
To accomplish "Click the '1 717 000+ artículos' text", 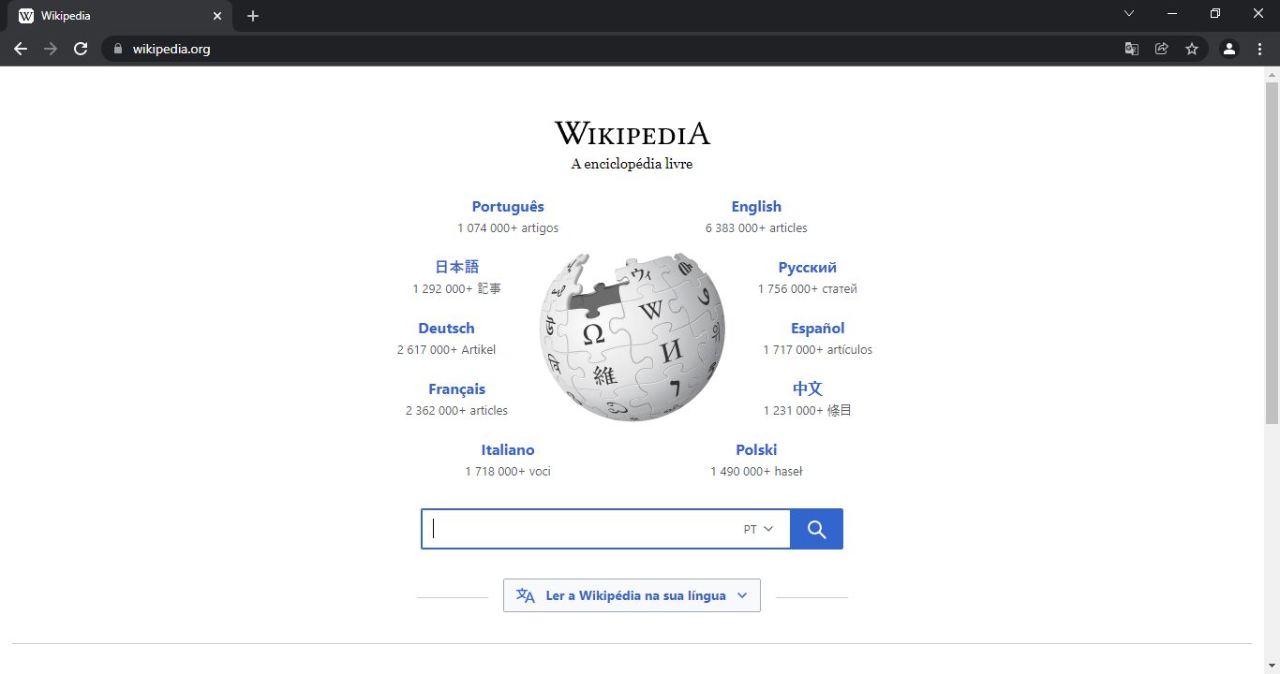I will pos(818,350).
